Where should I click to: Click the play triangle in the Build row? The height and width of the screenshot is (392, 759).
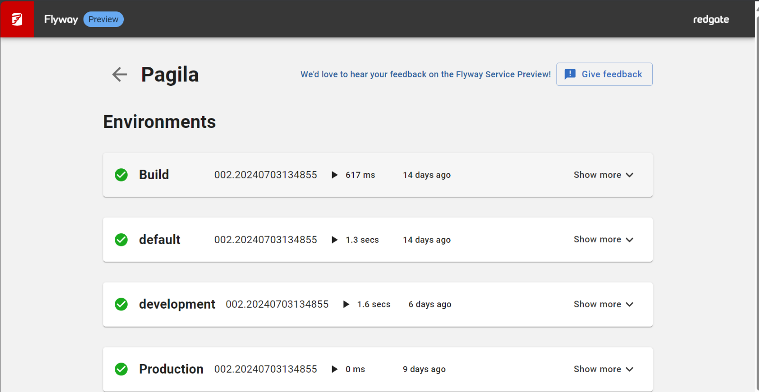(334, 175)
